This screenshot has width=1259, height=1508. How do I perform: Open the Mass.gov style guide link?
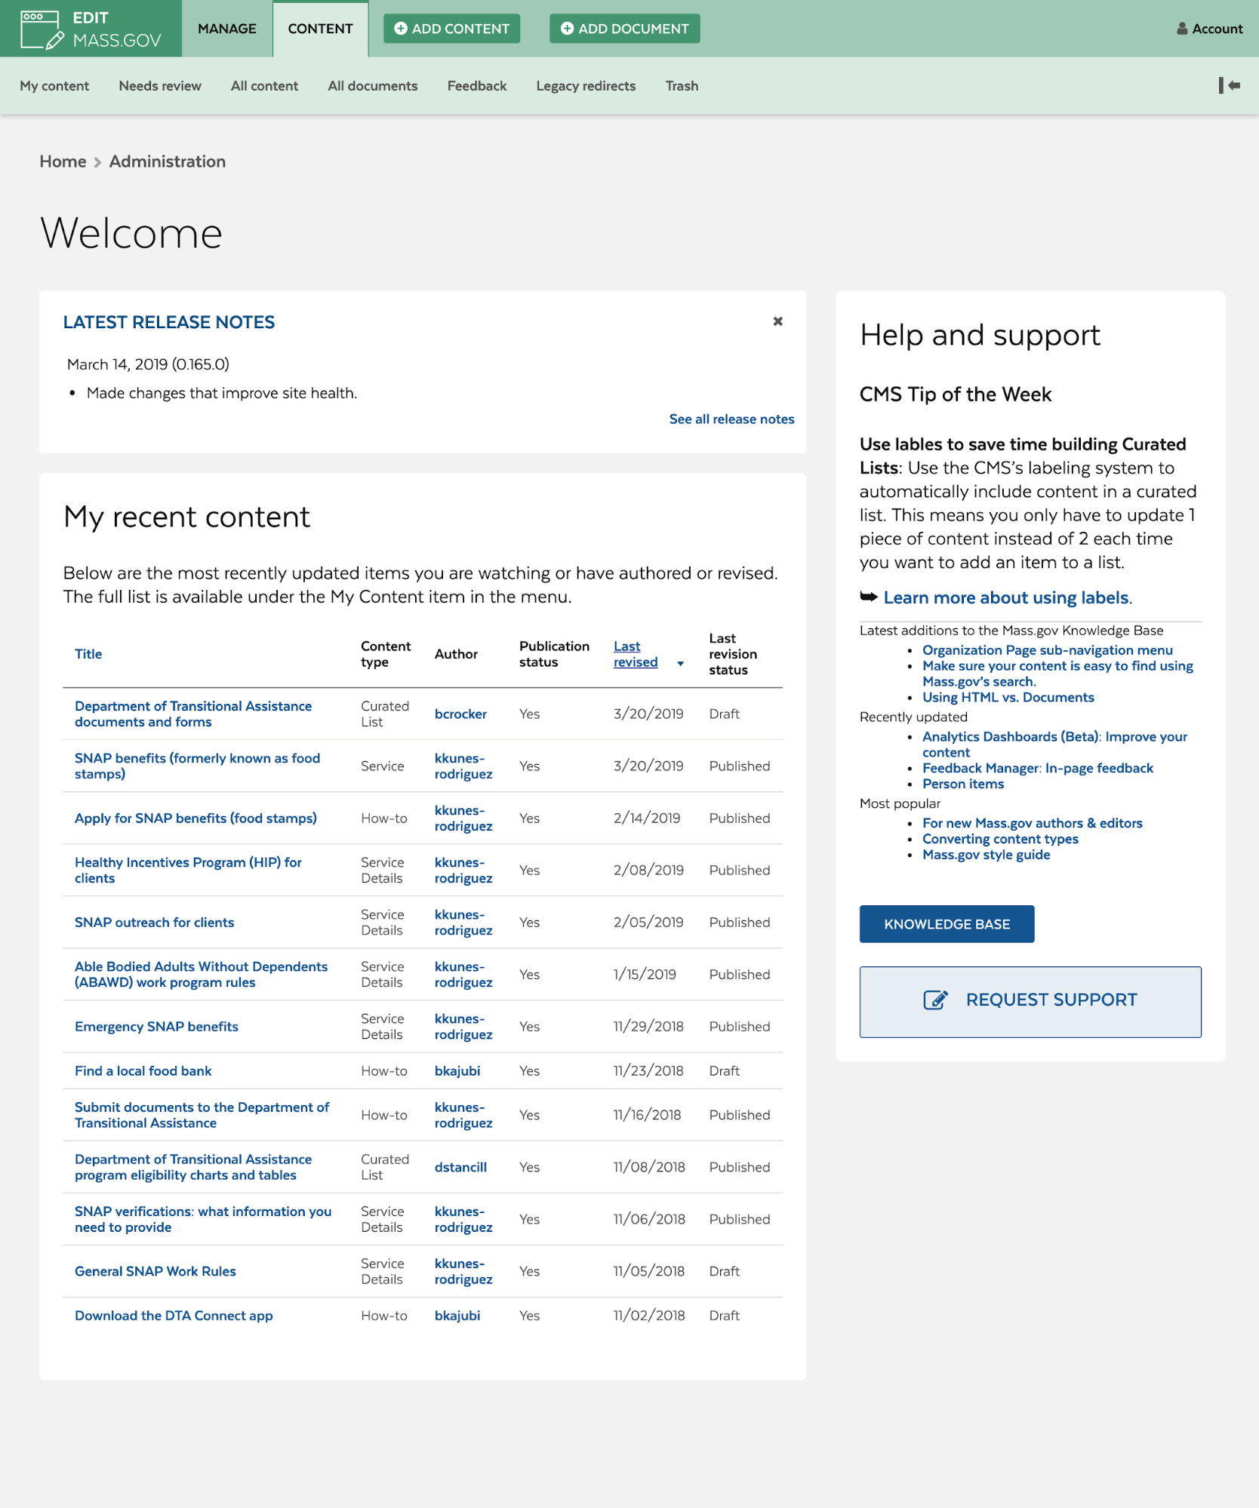coord(986,854)
